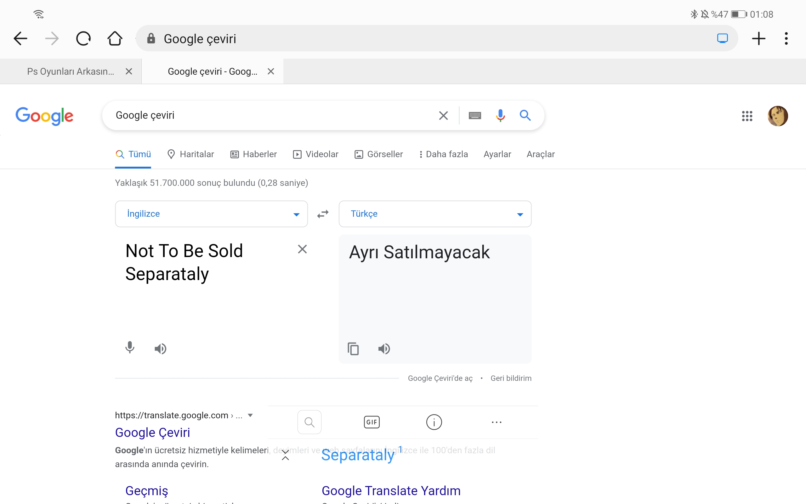Image resolution: width=806 pixels, height=504 pixels.
Task: Choose the Separataly word suggestion
Action: pos(358,455)
